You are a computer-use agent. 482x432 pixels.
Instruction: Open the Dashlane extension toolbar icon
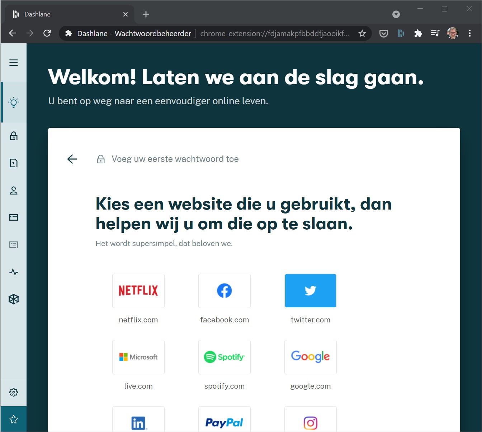(401, 33)
